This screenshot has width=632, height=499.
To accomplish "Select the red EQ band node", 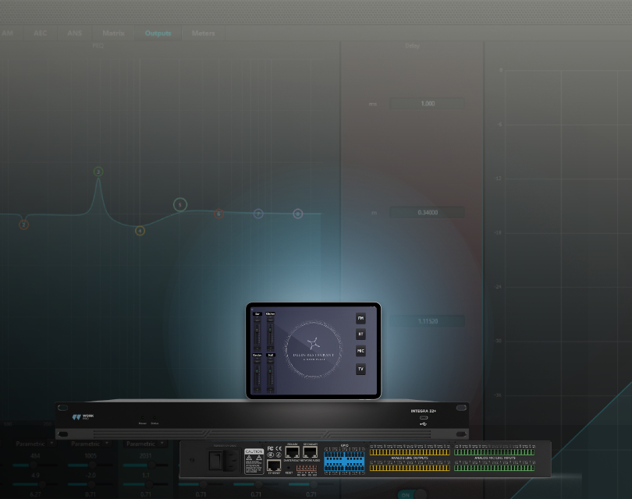I will (x=219, y=213).
